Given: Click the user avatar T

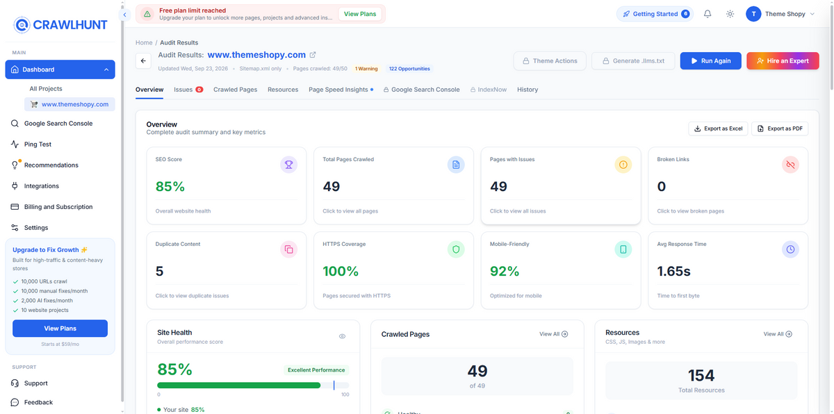Looking at the screenshot, I should pos(753,14).
